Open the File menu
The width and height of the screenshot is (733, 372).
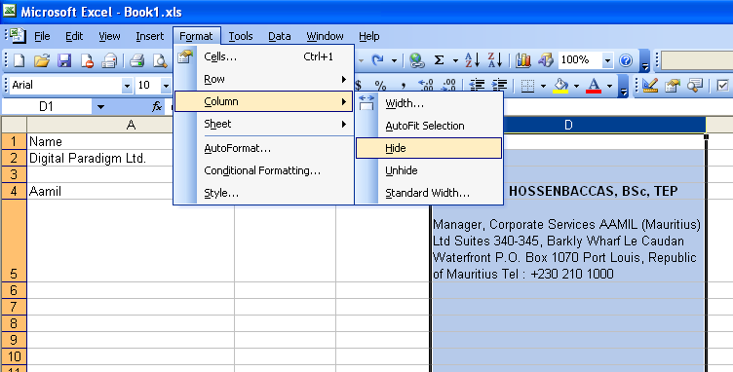(x=42, y=36)
